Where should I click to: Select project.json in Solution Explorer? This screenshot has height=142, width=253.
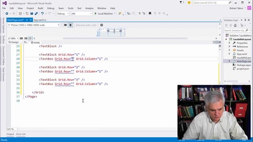[243, 69]
